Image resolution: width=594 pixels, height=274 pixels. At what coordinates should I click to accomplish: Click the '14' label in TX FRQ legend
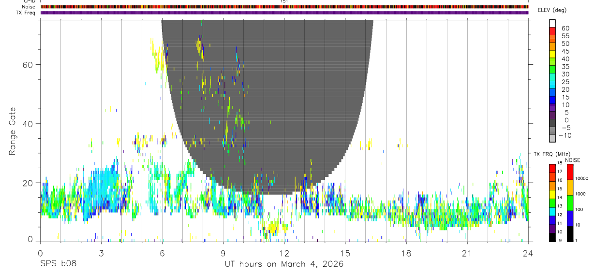(x=560, y=197)
